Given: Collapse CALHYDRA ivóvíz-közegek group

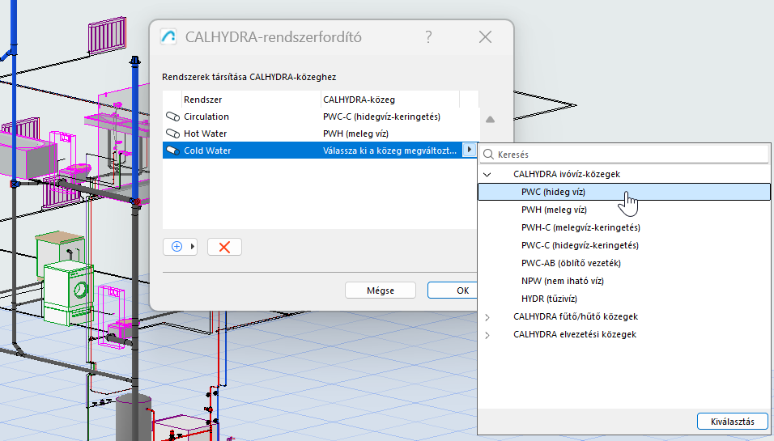Looking at the screenshot, I should [487, 174].
